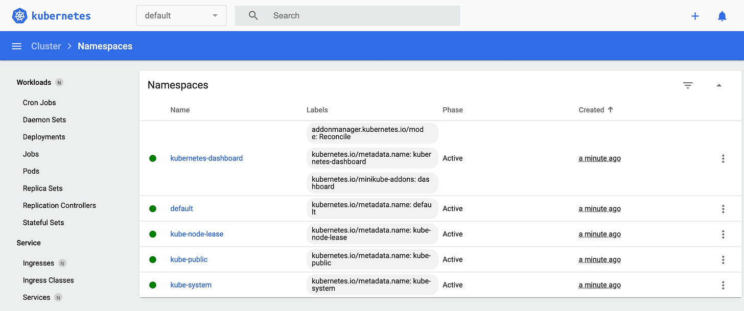
Task: Open the kube-system namespace link
Action: tap(191, 285)
